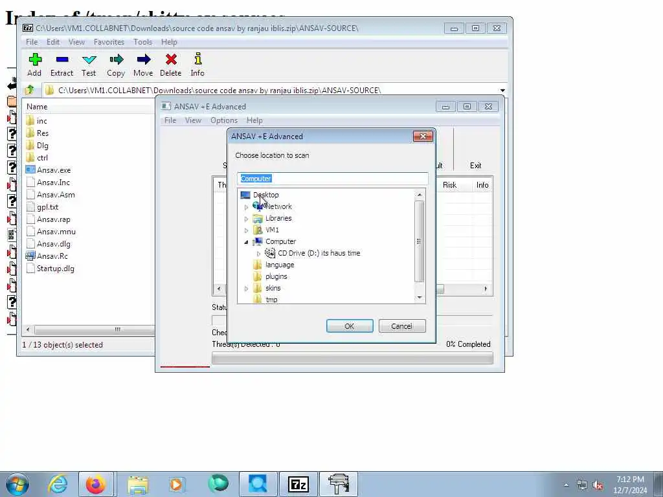Image resolution: width=663 pixels, height=497 pixels.
Task: Show hidden system tray icons
Action: click(566, 485)
